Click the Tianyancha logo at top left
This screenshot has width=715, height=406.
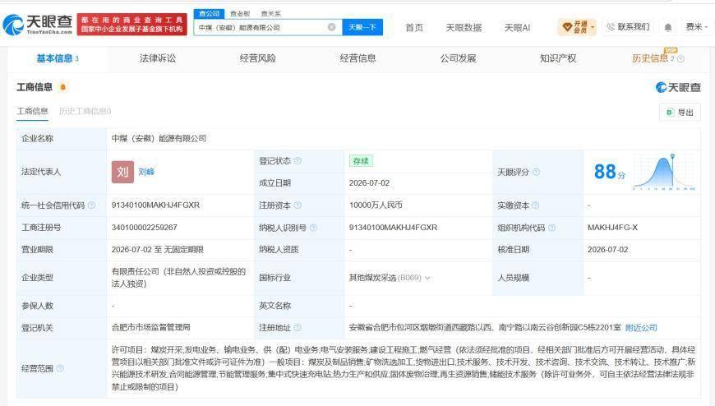37,24
